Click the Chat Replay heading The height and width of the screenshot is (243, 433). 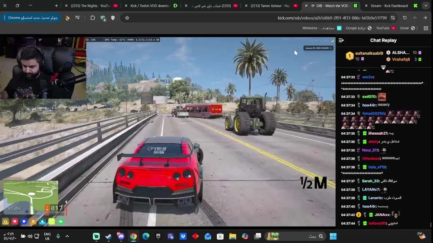383,40
